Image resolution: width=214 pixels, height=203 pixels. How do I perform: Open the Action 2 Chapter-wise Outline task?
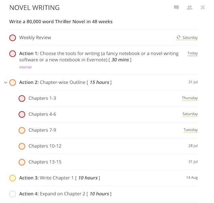65,82
